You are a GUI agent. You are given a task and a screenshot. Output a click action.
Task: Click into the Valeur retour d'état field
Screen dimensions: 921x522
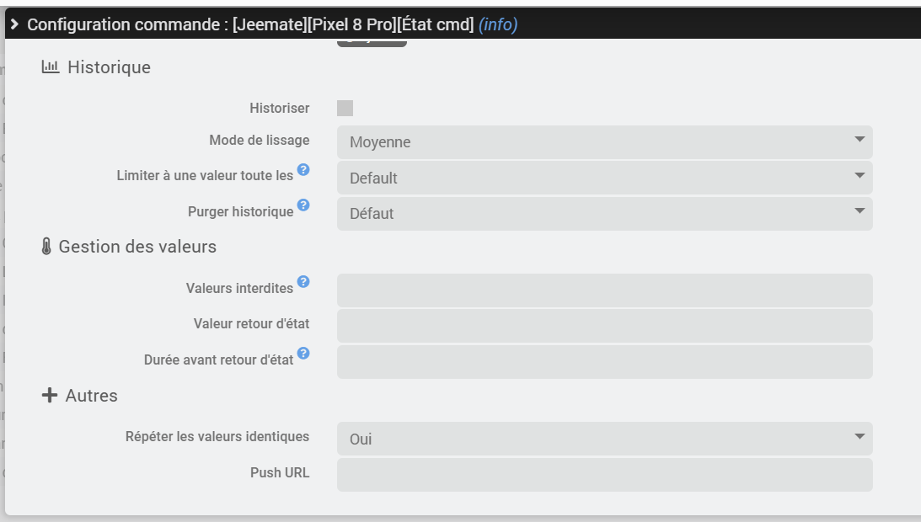(x=604, y=326)
